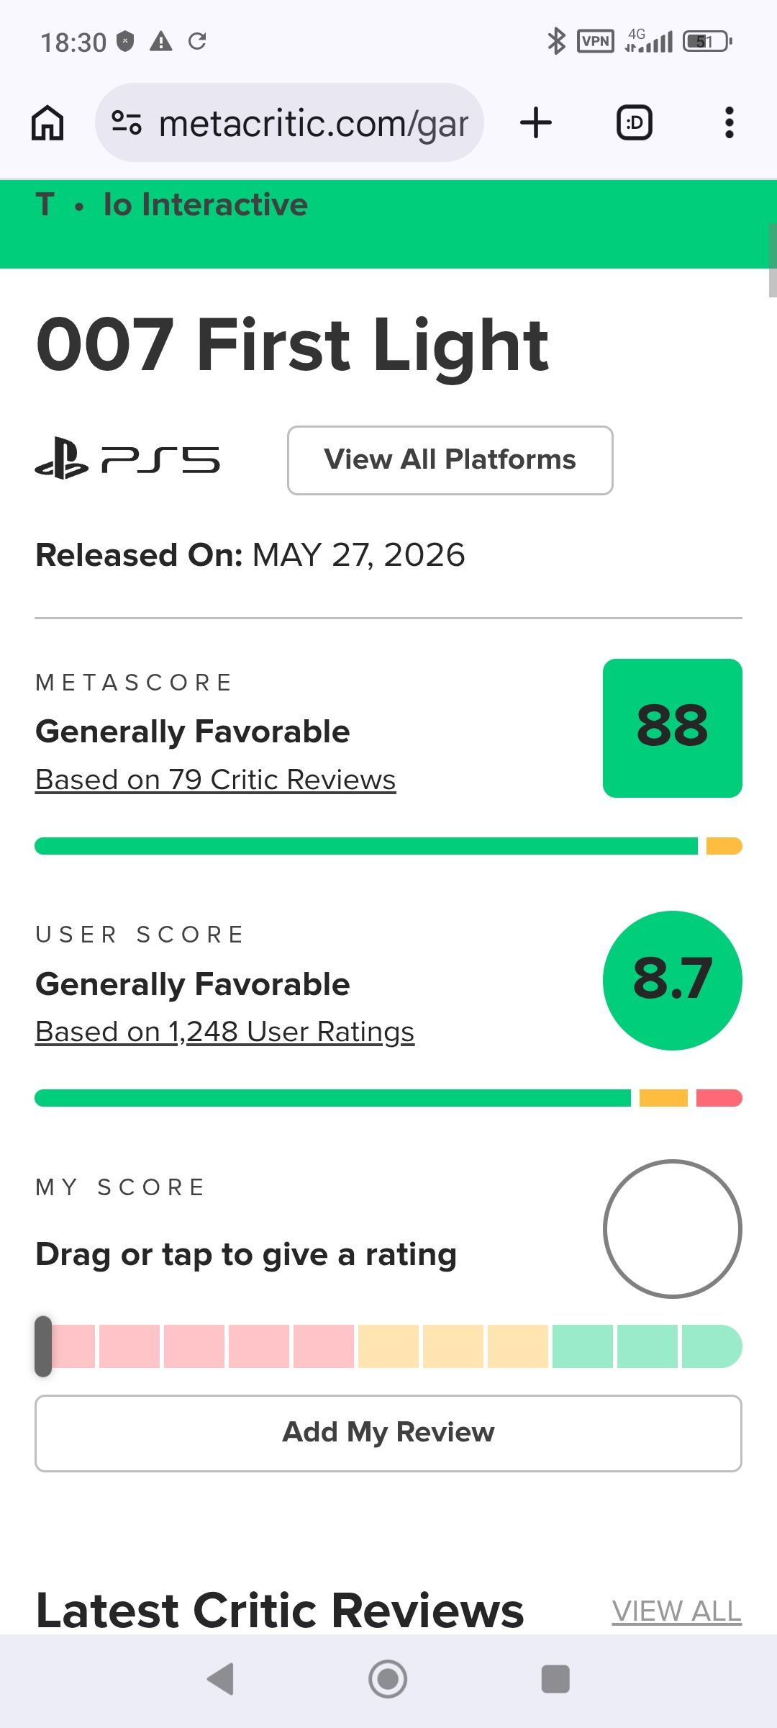
Task: Open site settings icon in address bar
Action: (127, 122)
